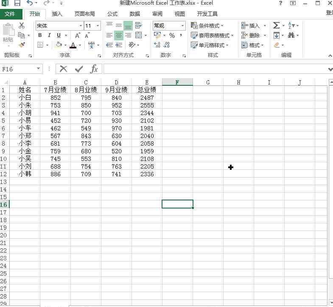This screenshot has width=333, height=307.
Task: Click the 套用表格格式 button
Action: 212,36
